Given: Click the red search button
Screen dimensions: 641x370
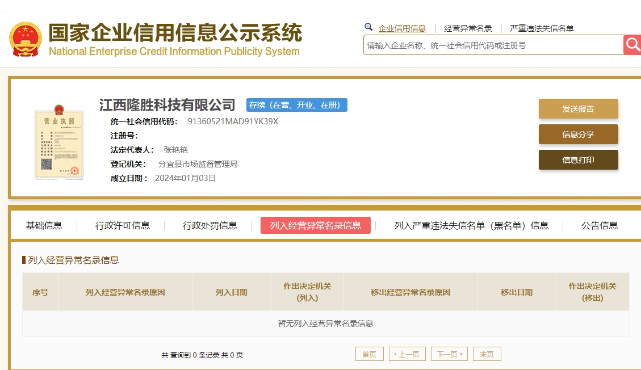Looking at the screenshot, I should [x=632, y=44].
